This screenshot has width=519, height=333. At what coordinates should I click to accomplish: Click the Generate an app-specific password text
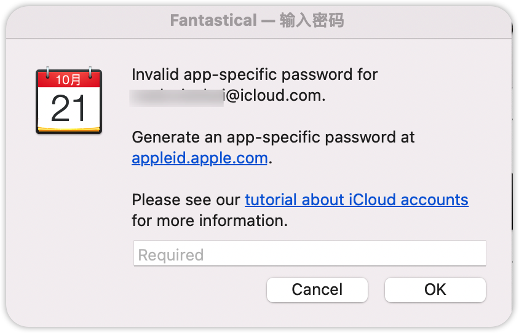tap(273, 137)
